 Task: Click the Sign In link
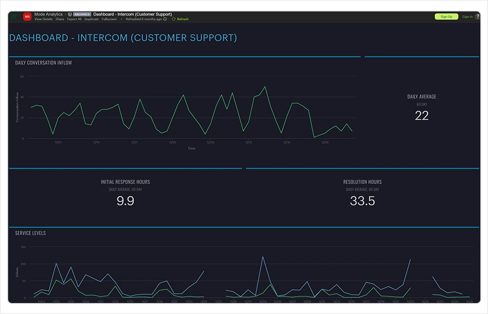tap(467, 17)
